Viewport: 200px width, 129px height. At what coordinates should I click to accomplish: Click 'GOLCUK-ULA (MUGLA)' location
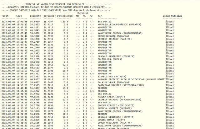(110, 59)
